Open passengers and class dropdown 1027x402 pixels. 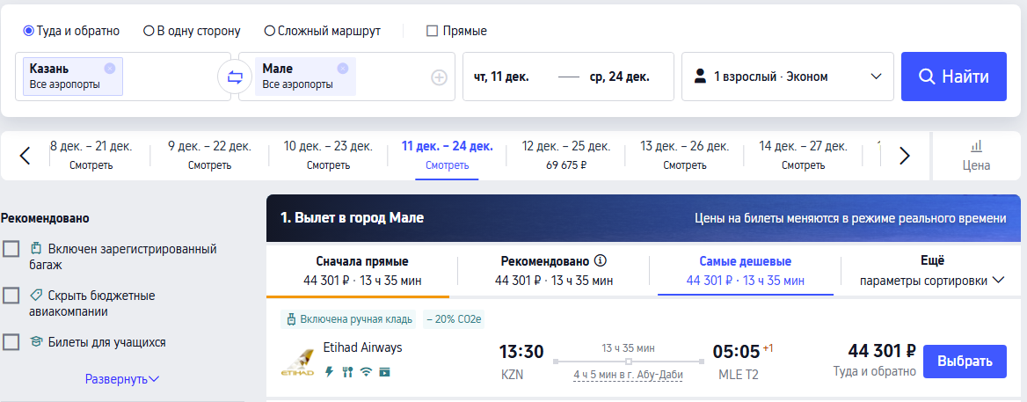(x=788, y=77)
